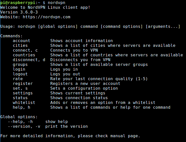Click 'Sets a configuration option' description
The image size is (186, 142).
(84, 88)
